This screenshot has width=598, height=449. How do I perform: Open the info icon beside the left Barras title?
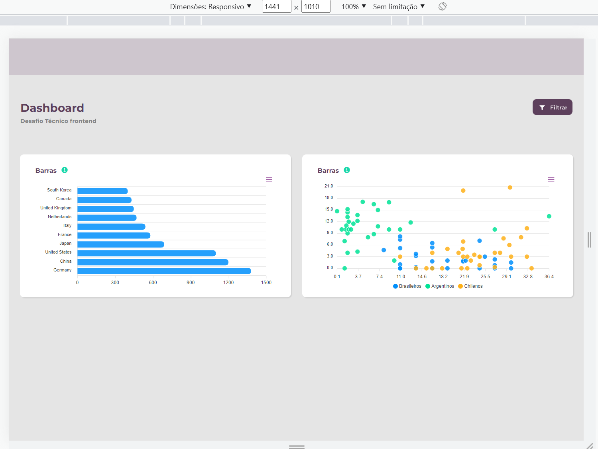click(x=65, y=170)
